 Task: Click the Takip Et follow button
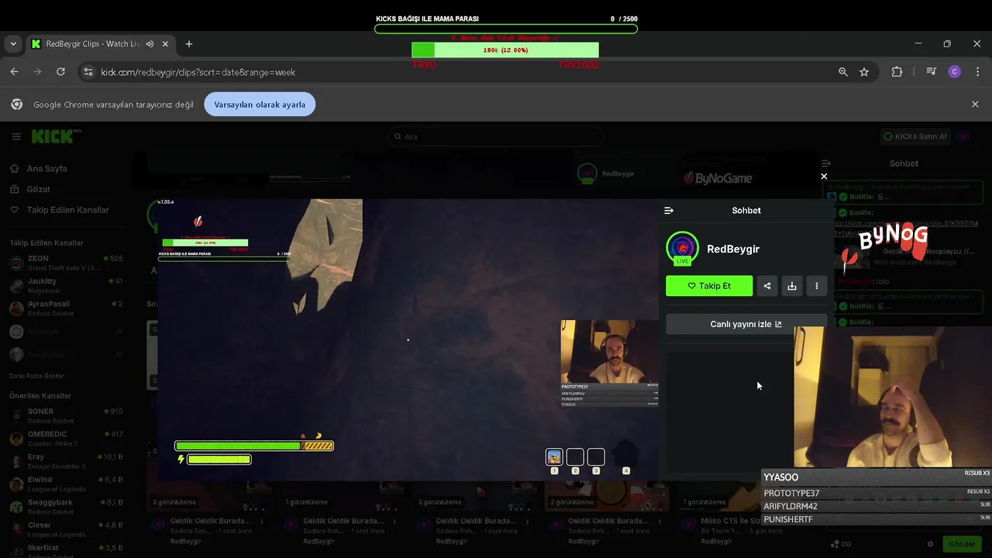pyautogui.click(x=709, y=286)
